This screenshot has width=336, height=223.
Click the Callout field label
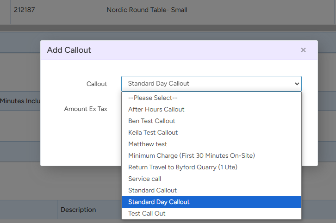(x=97, y=84)
